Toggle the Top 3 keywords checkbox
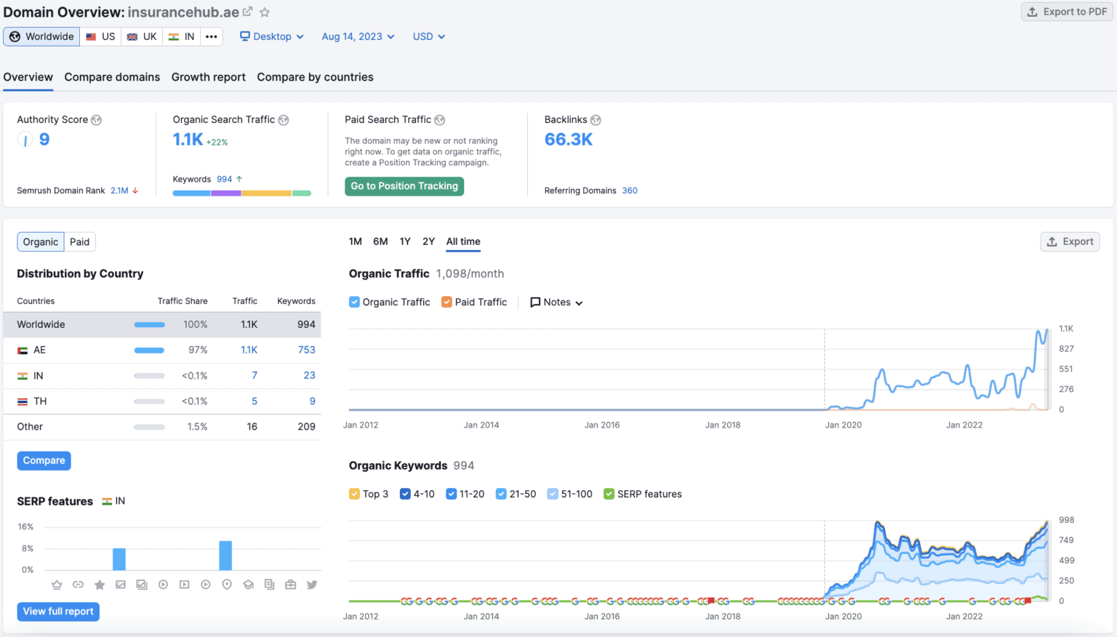Screen dimensions: 1117x637 point(354,494)
